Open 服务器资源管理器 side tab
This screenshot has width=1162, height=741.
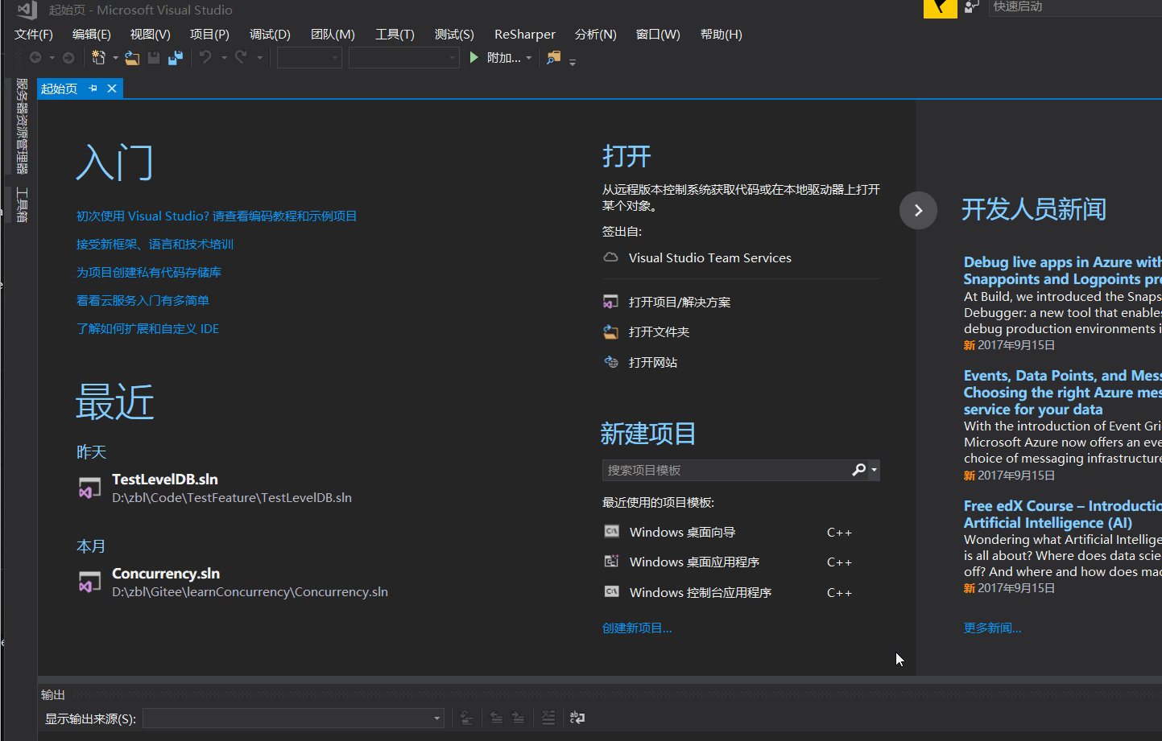(22, 126)
